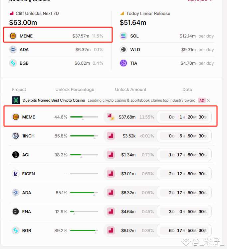Click the 1INCH token icon
The height and width of the screenshot is (249, 227).
click(x=16, y=136)
